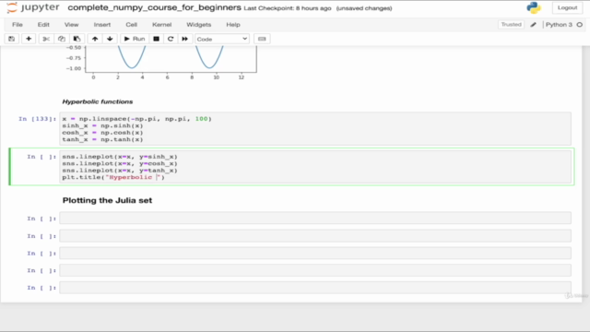The height and width of the screenshot is (332, 590).
Task: Click the Jupyter logo
Action: point(33,7)
